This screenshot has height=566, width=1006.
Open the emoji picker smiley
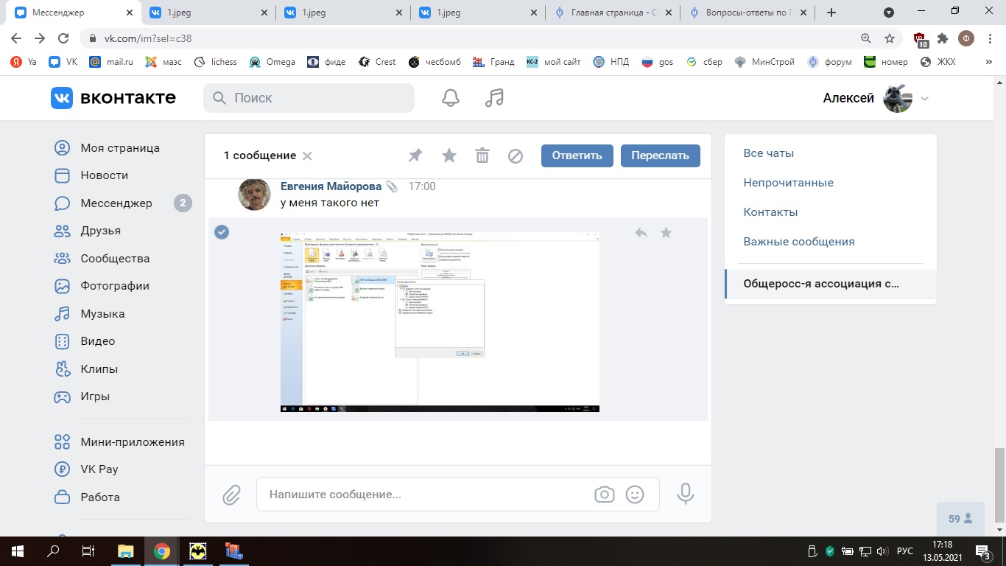coord(635,494)
